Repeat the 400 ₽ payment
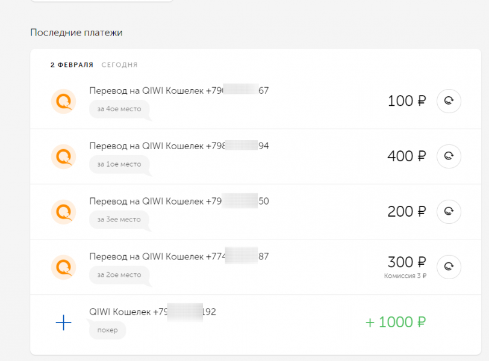Screen dimensions: 489x361 448,156
